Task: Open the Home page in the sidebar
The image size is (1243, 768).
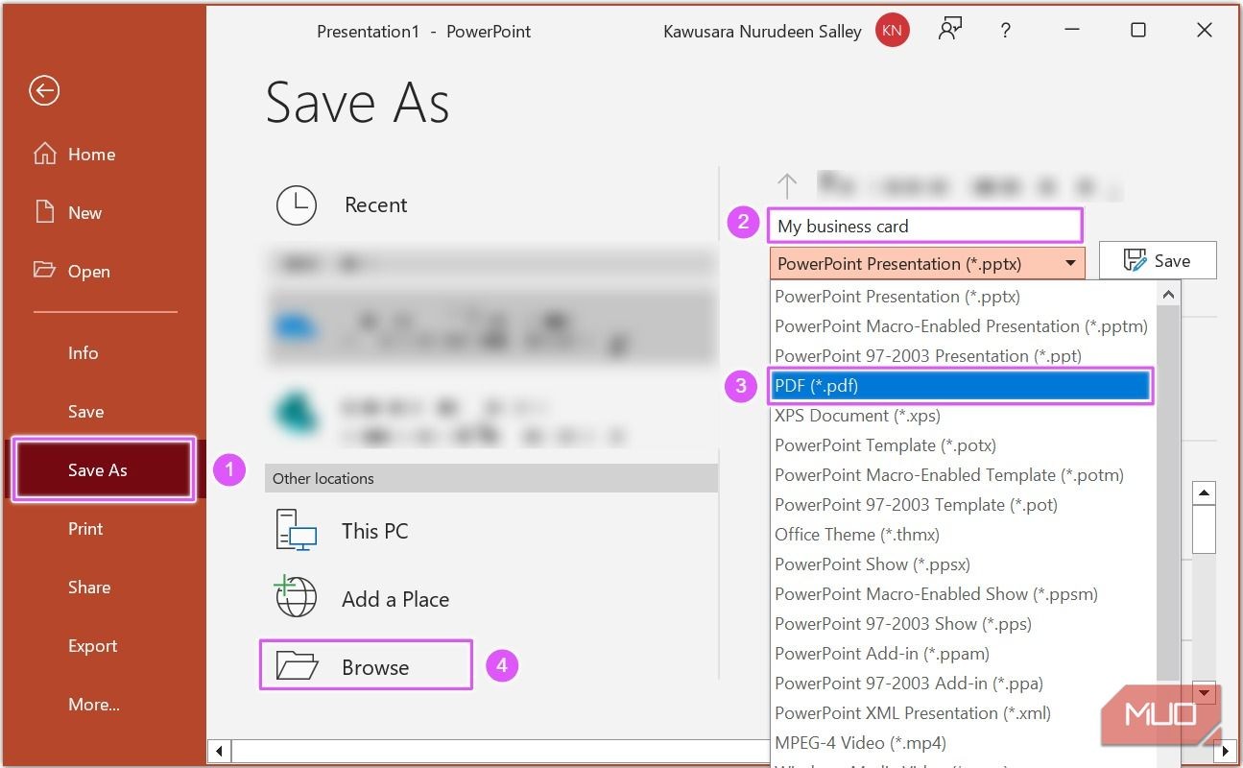Action: coord(74,155)
